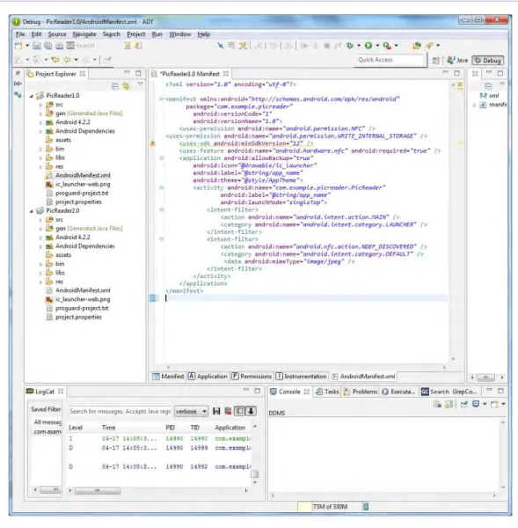Click Collapse All in the Outline panel
Screen dimensions: 518x528
coord(488,86)
